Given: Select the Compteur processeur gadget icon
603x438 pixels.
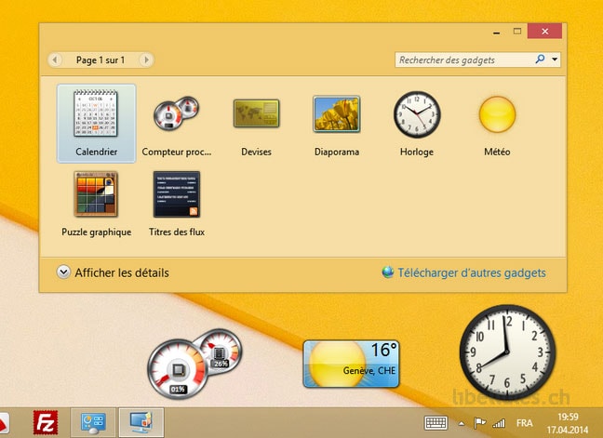Looking at the screenshot, I should pyautogui.click(x=176, y=113).
